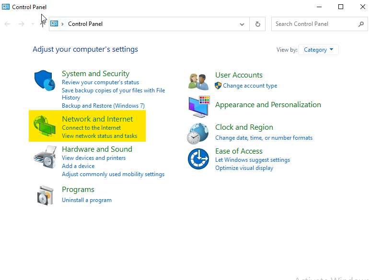Expand the breadcrumb chevron before Control Panel
Image resolution: width=370 pixels, height=280 pixels.
(62, 24)
